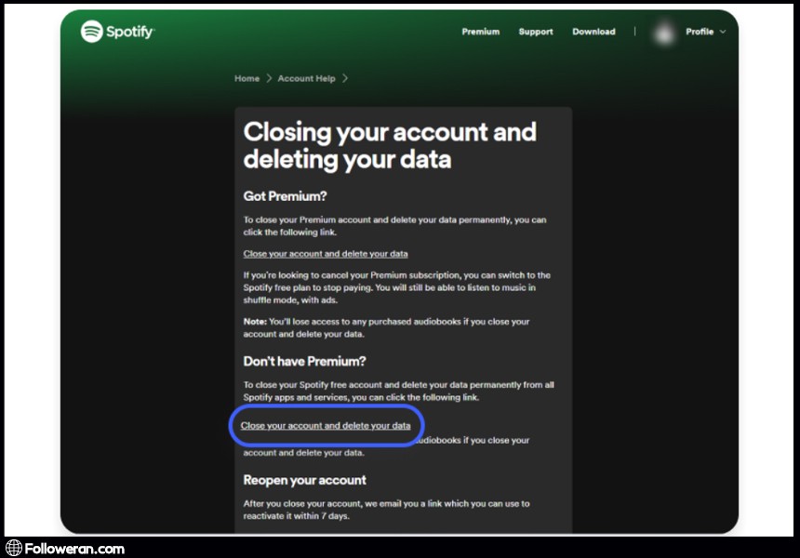Click the "Closing your account" page title
This screenshot has width=800, height=558.
[x=389, y=145]
